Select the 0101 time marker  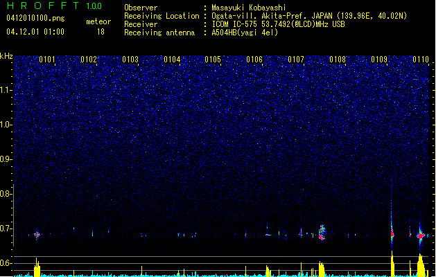click(x=47, y=60)
